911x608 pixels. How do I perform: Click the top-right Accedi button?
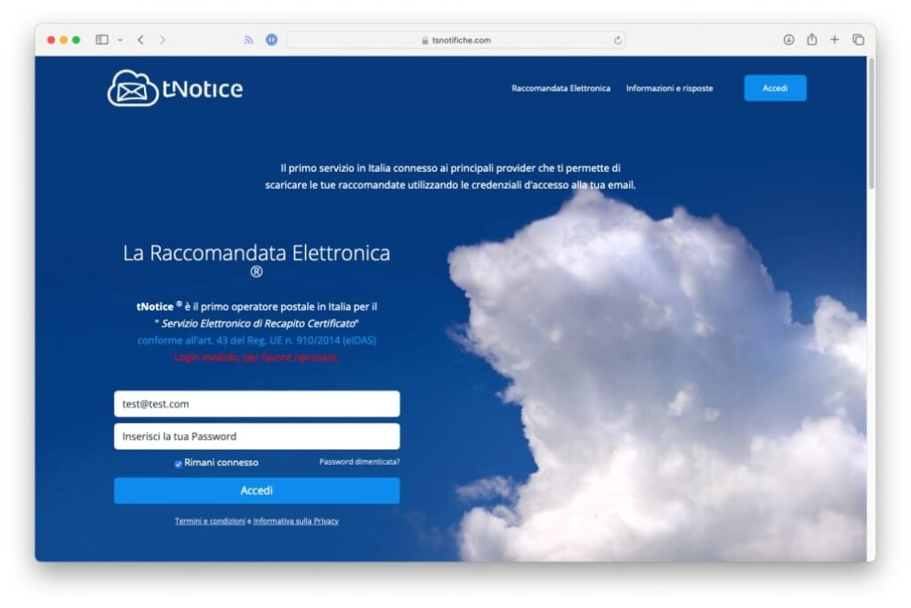coord(775,88)
